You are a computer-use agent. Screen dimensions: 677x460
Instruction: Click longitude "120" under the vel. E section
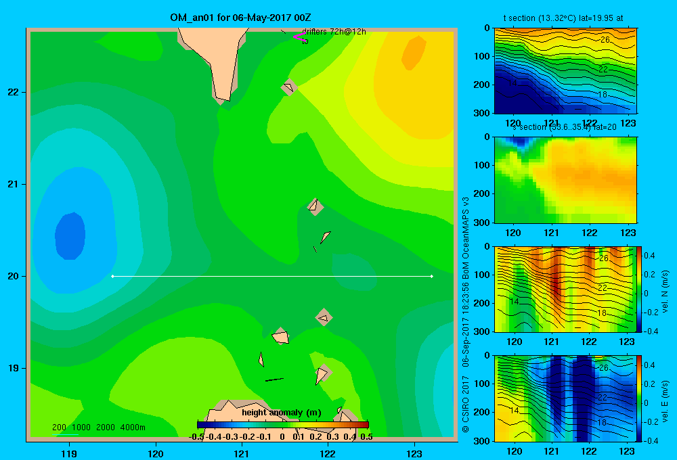click(x=514, y=451)
